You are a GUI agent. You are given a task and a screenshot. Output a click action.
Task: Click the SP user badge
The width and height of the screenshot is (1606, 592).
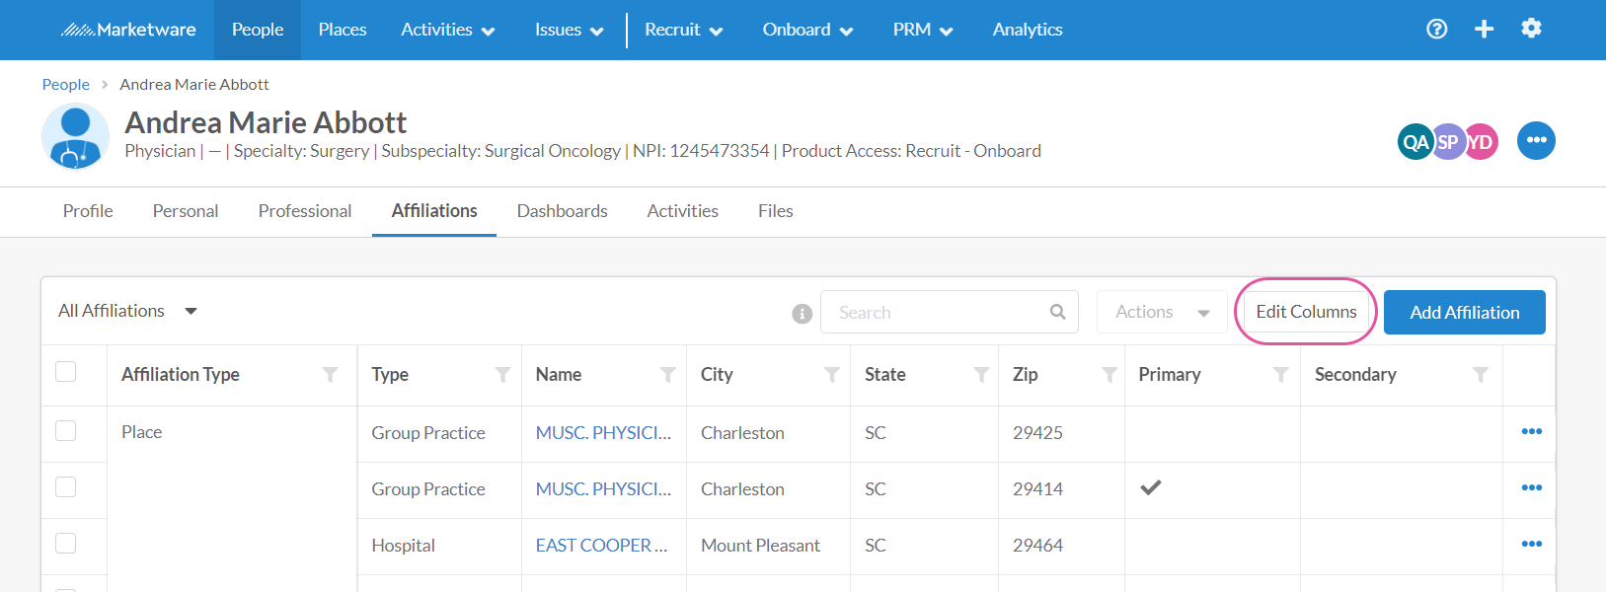coord(1448,142)
